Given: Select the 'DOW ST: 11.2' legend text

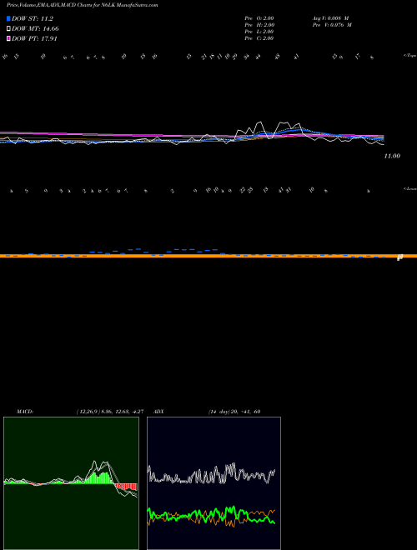Looking at the screenshot, I should 33,19.
